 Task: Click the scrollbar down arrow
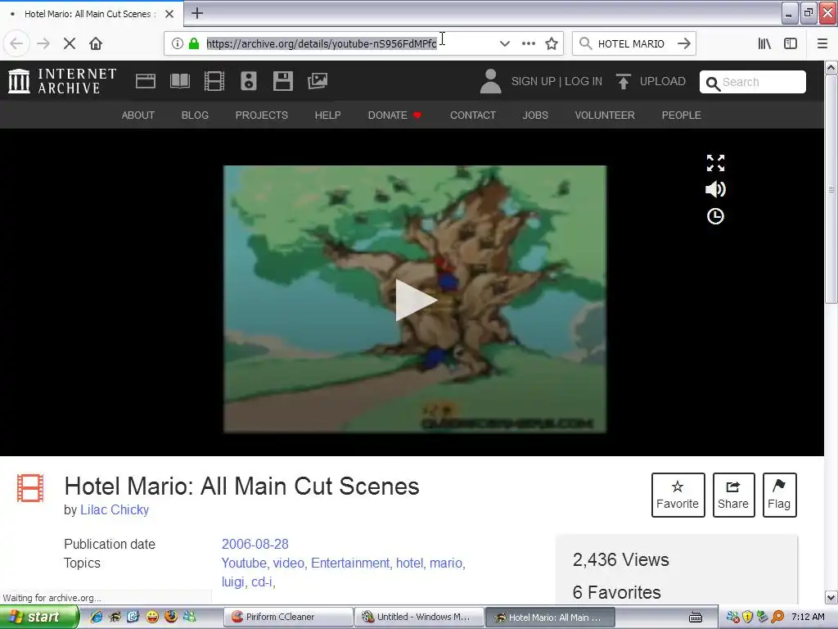click(831, 597)
